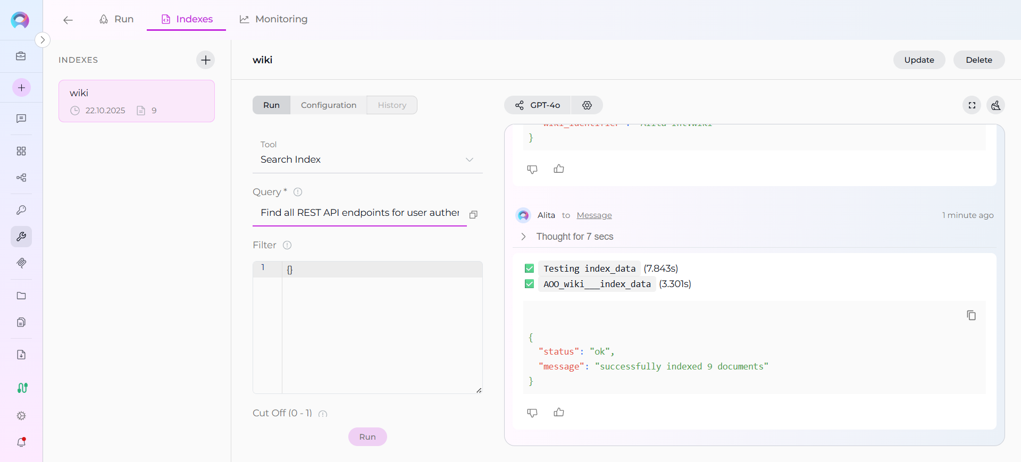
Task: Expand the collapsed left sidebar
Action: (x=43, y=40)
